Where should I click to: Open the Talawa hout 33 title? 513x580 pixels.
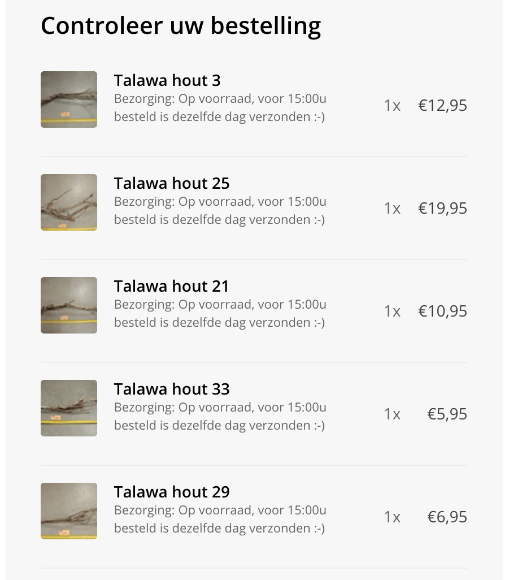click(172, 389)
